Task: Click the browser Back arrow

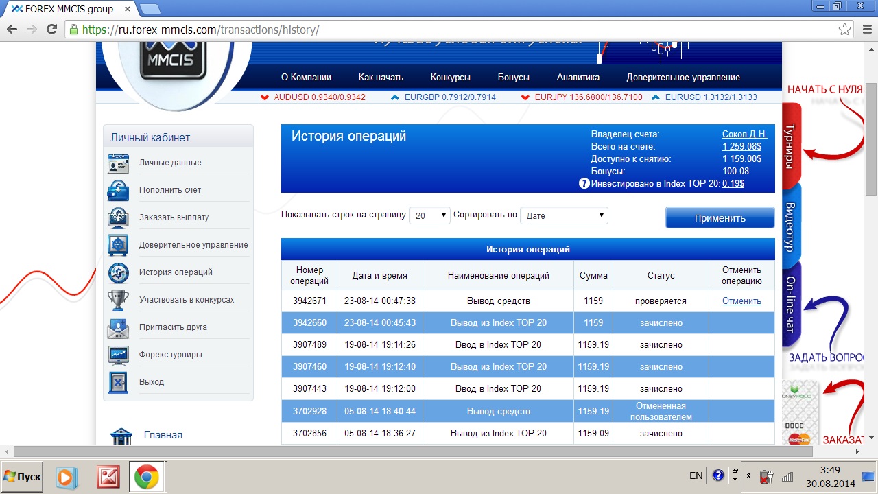Action: point(12,30)
